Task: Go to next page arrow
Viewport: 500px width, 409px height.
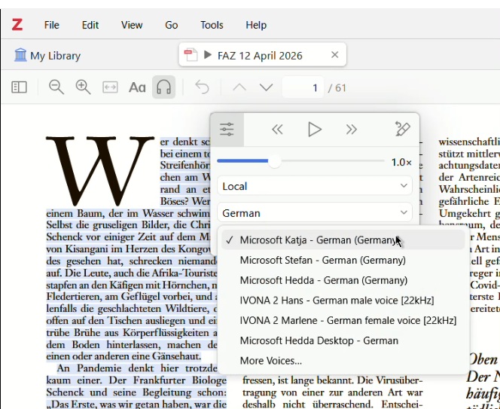Action: point(267,87)
